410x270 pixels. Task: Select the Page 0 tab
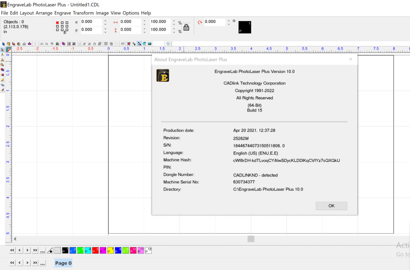click(63, 263)
